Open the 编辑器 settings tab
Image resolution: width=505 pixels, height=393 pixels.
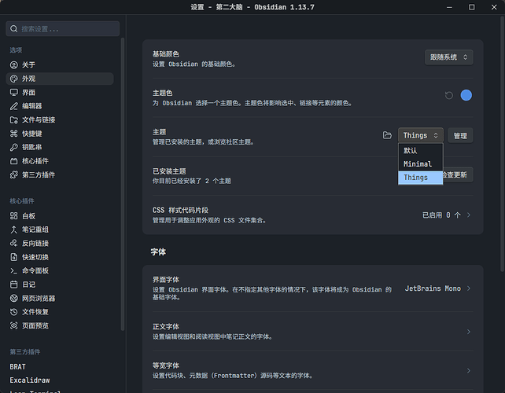coord(60,106)
